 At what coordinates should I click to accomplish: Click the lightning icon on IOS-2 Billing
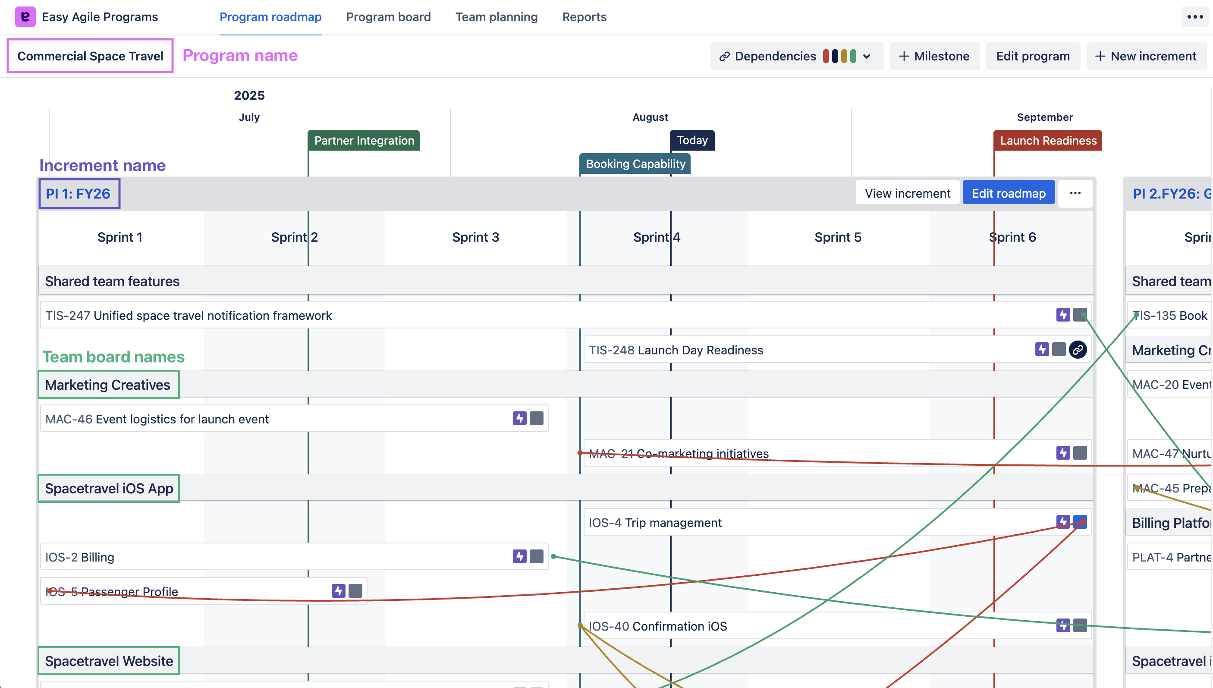(519, 557)
